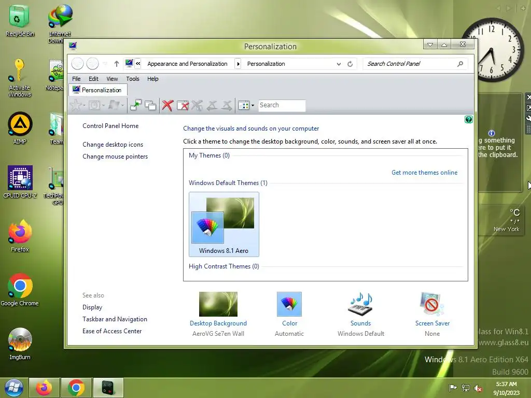Refresh the Personalization address bar
Viewport: 531px width, 398px height.
350,64
